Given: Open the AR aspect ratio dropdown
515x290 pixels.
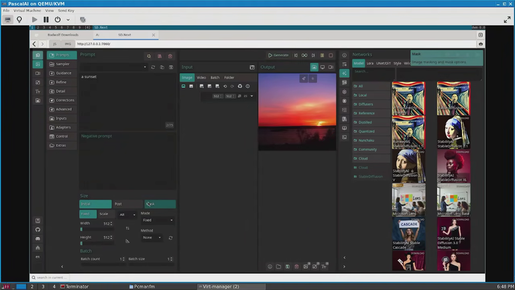Looking at the screenshot, I should (x=127, y=215).
